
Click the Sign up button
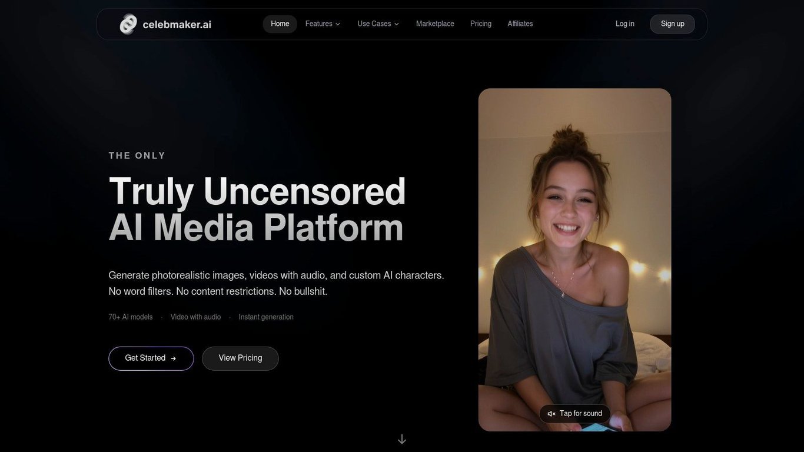pos(672,24)
